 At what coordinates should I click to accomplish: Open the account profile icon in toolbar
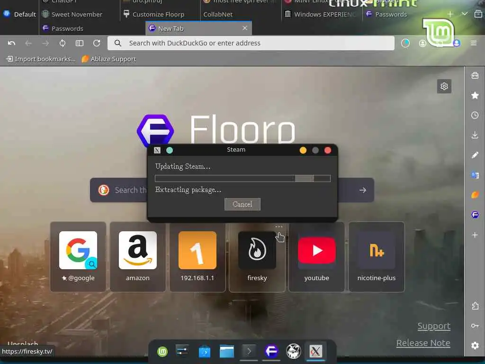coord(422,43)
